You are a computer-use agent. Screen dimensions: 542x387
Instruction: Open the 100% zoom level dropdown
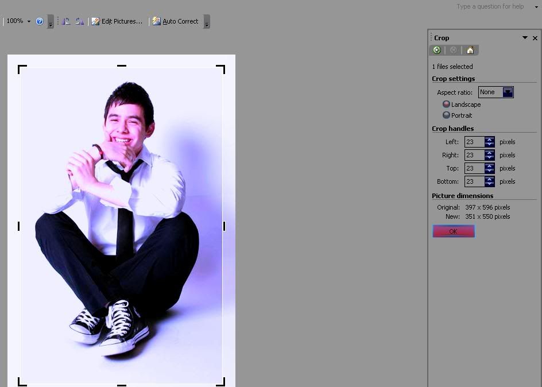pyautogui.click(x=29, y=21)
